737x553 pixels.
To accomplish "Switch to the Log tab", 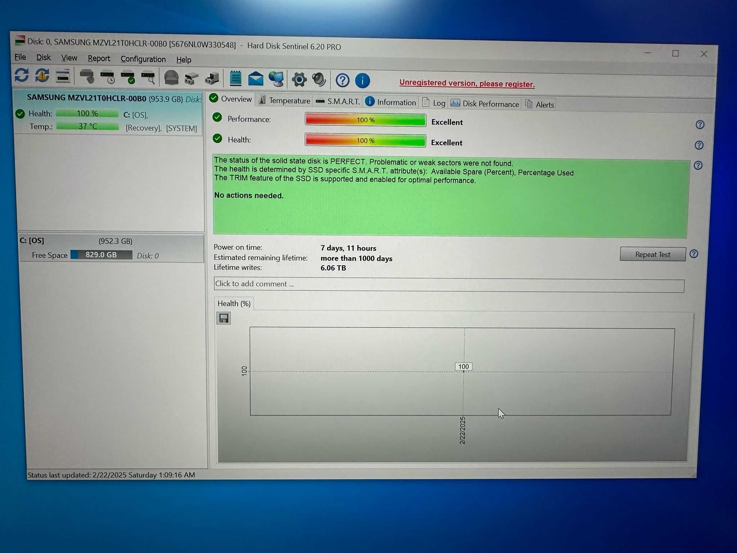I will pyautogui.click(x=434, y=103).
